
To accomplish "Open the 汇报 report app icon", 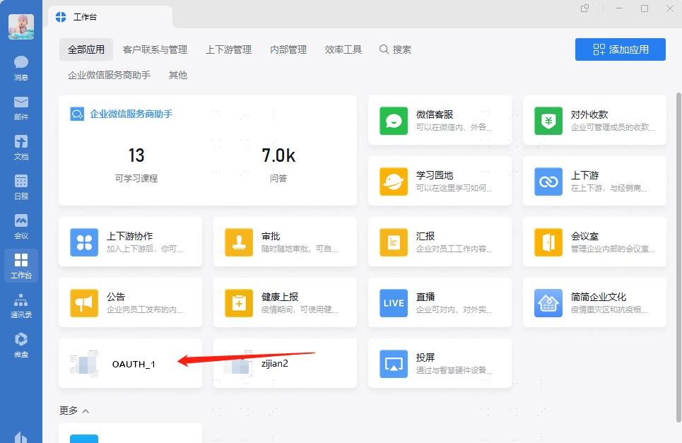I will [393, 242].
